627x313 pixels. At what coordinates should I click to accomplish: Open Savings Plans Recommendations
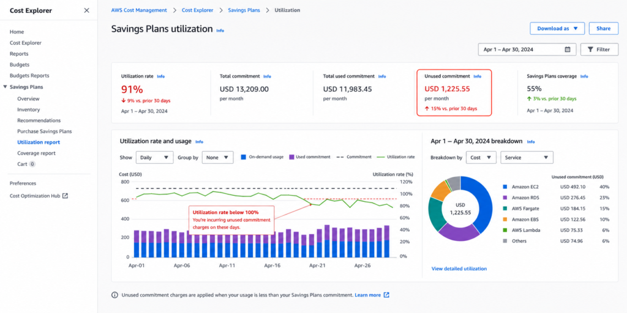pyautogui.click(x=39, y=120)
